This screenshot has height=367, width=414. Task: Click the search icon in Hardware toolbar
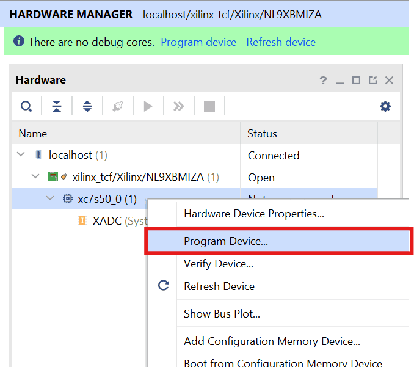26,106
